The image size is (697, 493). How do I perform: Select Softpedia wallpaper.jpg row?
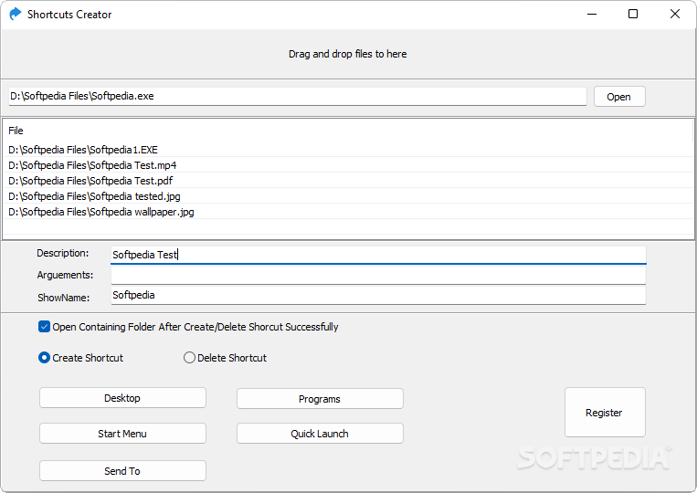[348, 212]
